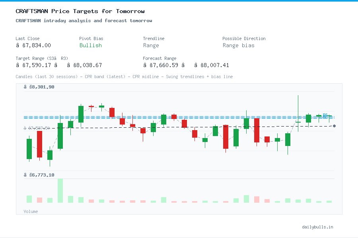Viewport: 358px width, 238px height.
Task: Select the last green candle on the chart
Action: pos(329,117)
